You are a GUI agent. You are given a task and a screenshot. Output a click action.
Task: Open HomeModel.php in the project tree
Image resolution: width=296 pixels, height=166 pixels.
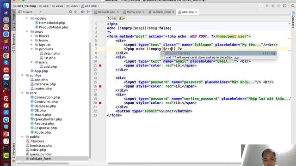tap(52, 23)
